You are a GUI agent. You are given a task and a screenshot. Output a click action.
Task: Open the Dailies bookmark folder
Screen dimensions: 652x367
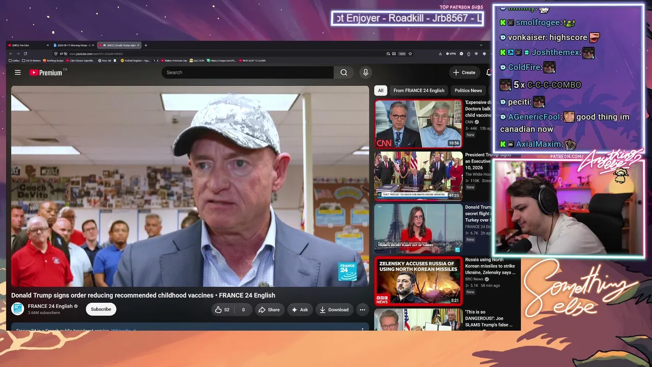[14, 61]
